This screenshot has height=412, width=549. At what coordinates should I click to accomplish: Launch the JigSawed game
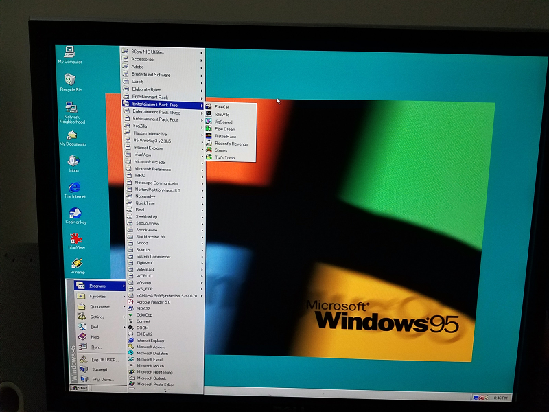(x=231, y=122)
